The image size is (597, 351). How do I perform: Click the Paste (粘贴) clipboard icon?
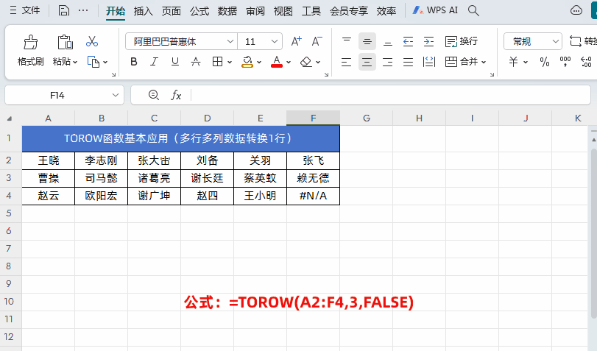(x=65, y=42)
